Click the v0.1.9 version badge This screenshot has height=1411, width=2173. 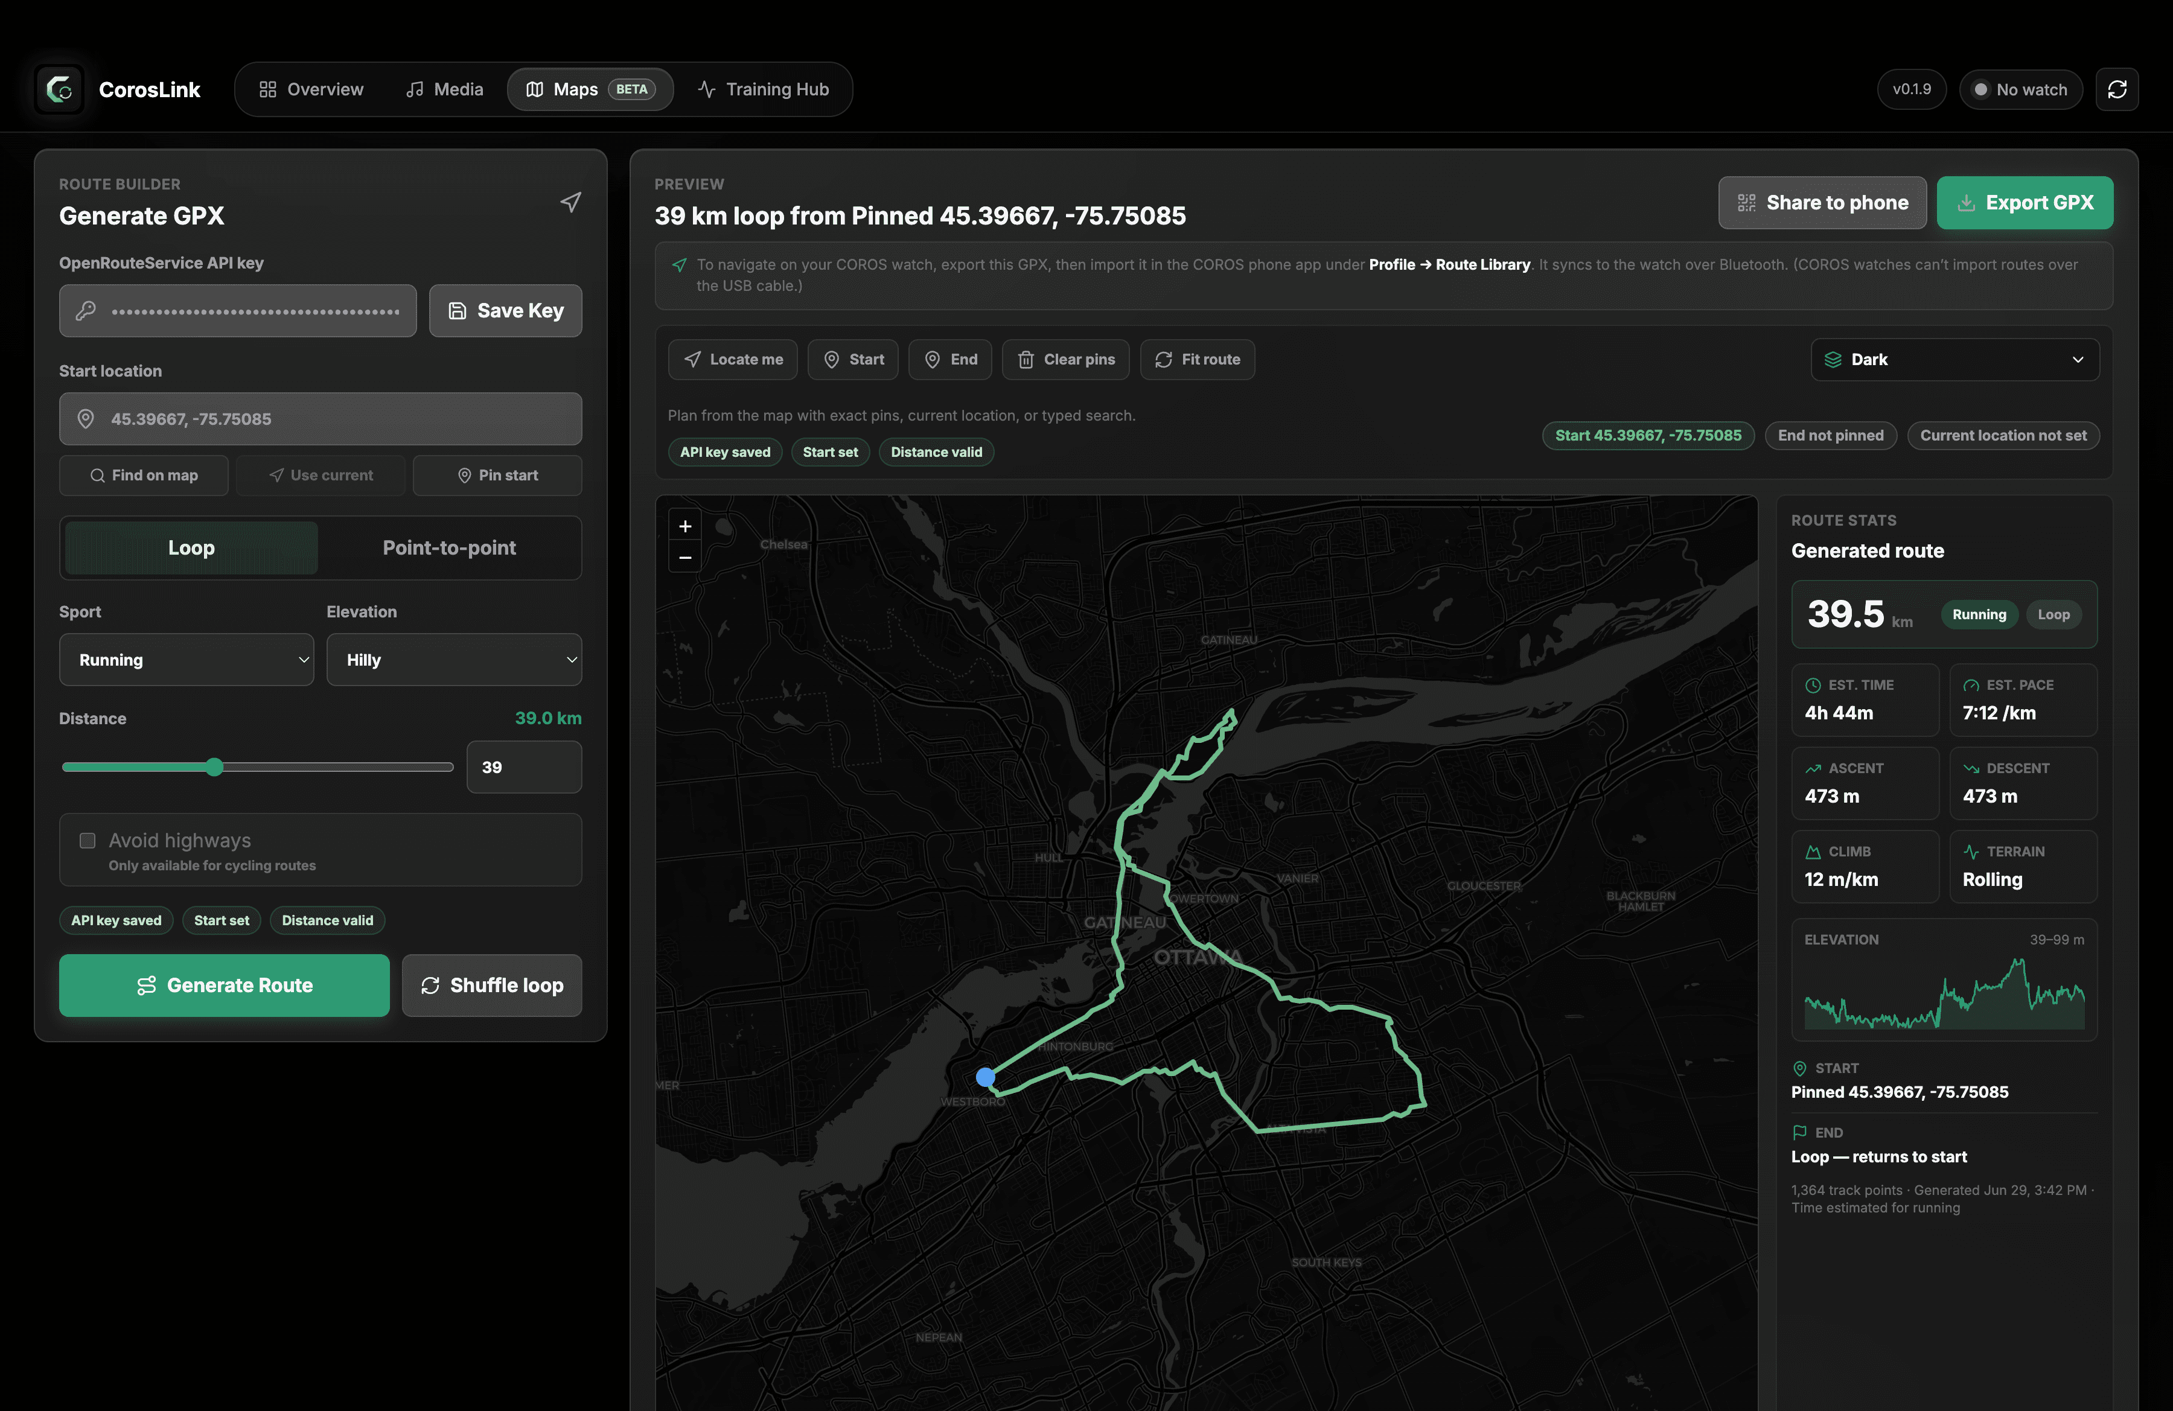coord(1911,89)
